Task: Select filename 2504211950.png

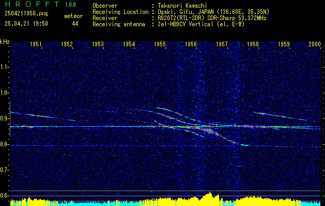Action: (26, 14)
